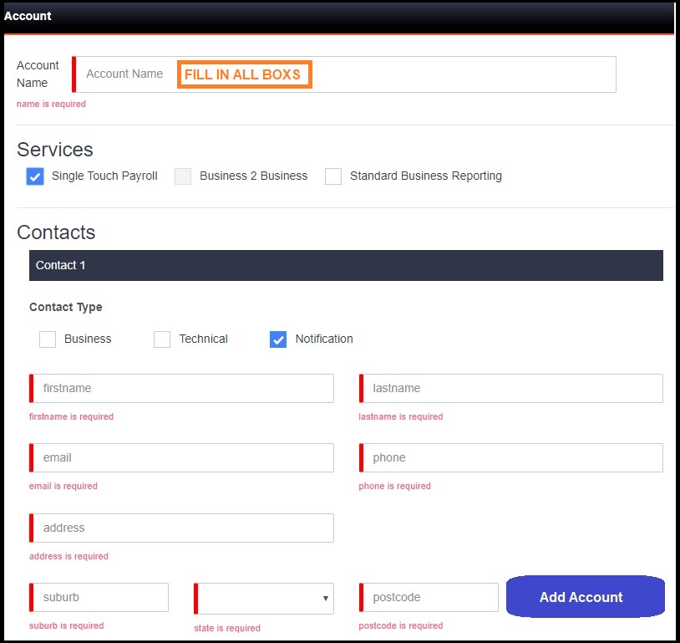680x643 pixels.
Task: Select the Technical contact type checkbox
Action: [x=162, y=339]
